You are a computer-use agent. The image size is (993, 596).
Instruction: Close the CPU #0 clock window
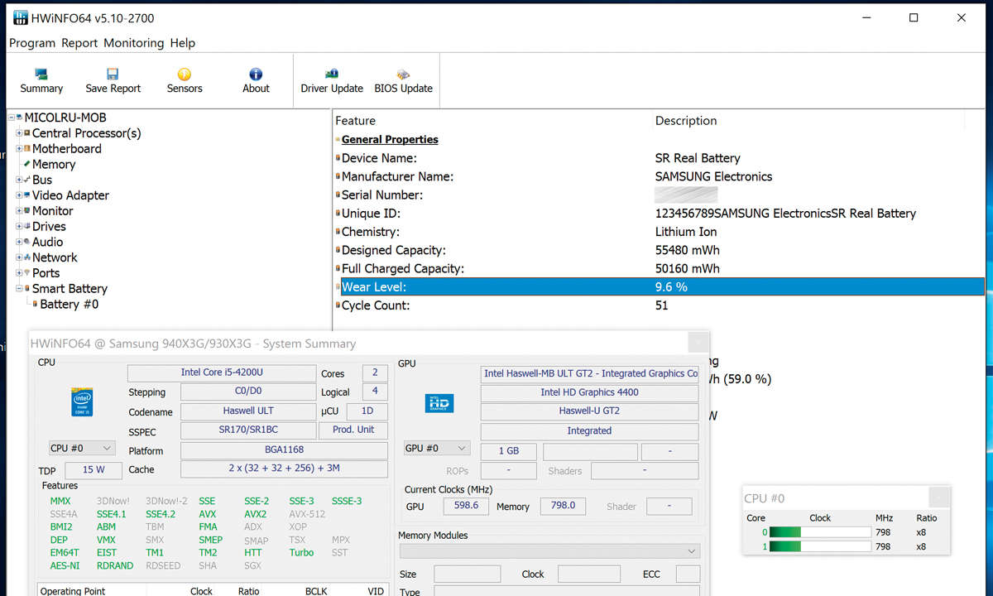click(939, 497)
